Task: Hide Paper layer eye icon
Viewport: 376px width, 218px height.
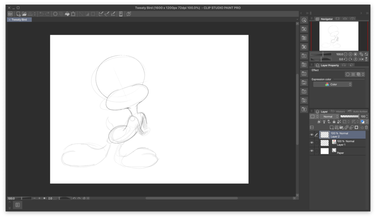Action: tap(312, 151)
